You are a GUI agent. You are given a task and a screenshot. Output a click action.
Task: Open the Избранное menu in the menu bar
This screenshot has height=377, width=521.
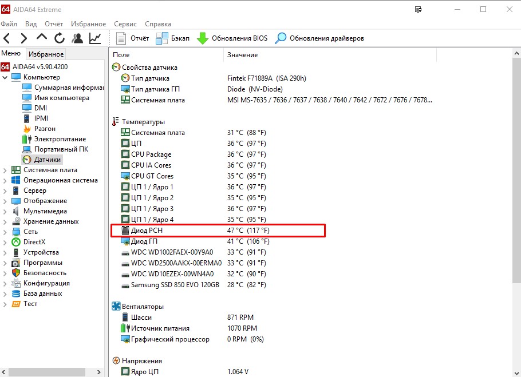[88, 24]
